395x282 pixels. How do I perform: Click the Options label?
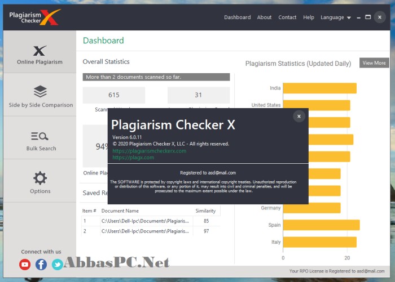[40, 191]
